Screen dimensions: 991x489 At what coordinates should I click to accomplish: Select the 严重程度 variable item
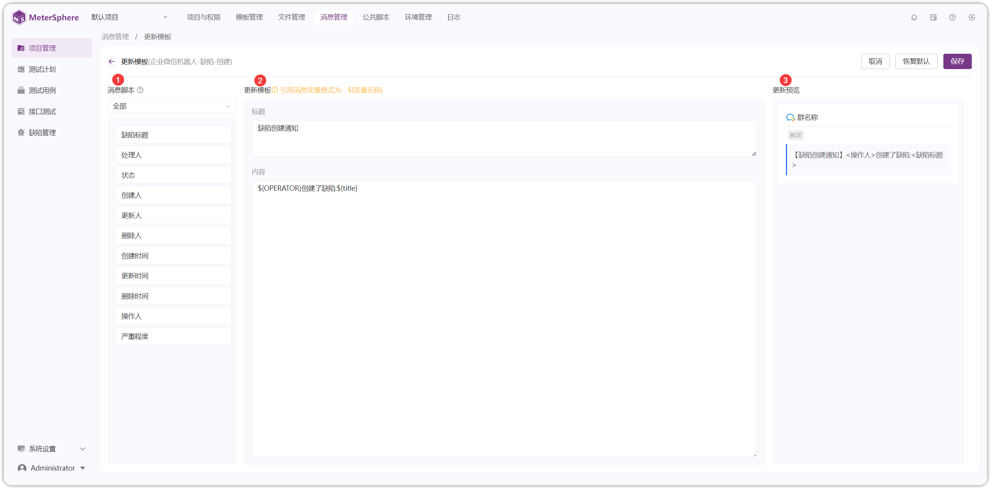(x=173, y=336)
